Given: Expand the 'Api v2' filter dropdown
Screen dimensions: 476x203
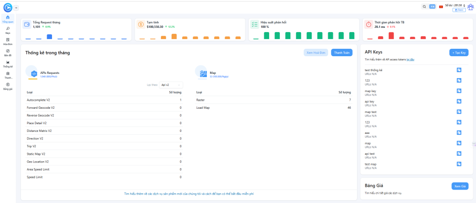Looking at the screenshot, I should click(x=171, y=85).
